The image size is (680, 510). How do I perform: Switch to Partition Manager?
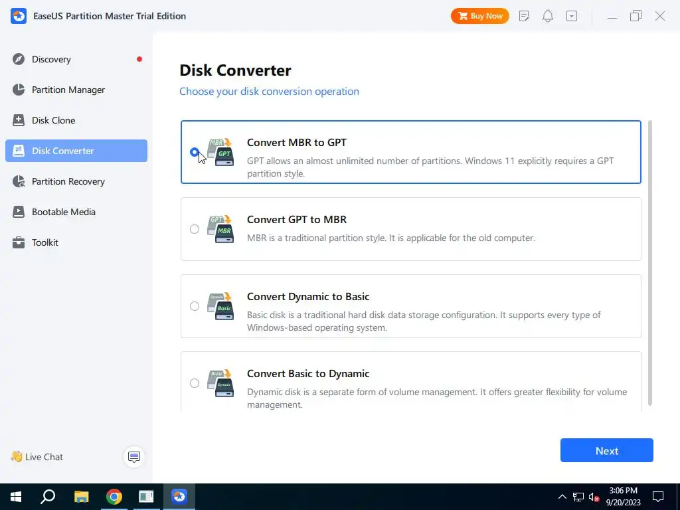[76, 90]
